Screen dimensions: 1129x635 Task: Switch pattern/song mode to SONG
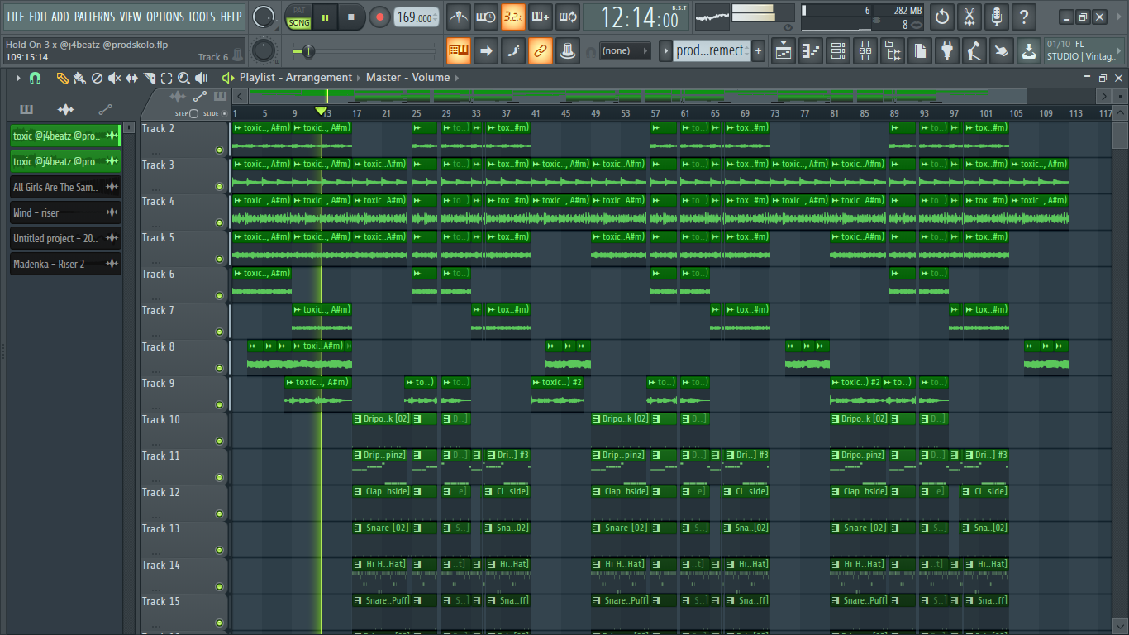click(298, 22)
